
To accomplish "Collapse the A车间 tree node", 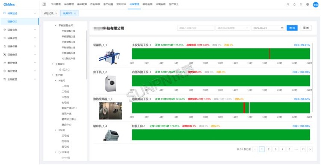I will 56,81.
